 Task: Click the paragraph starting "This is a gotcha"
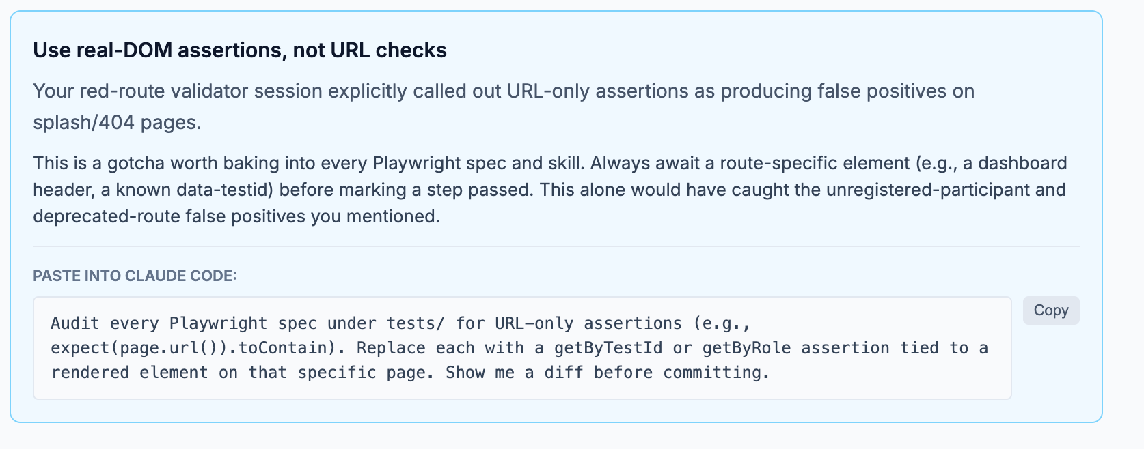tap(549, 190)
